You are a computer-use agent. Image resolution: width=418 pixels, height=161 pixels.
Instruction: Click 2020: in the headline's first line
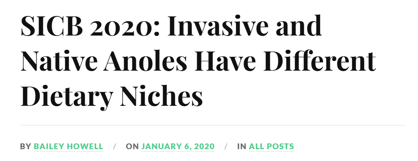(x=125, y=26)
